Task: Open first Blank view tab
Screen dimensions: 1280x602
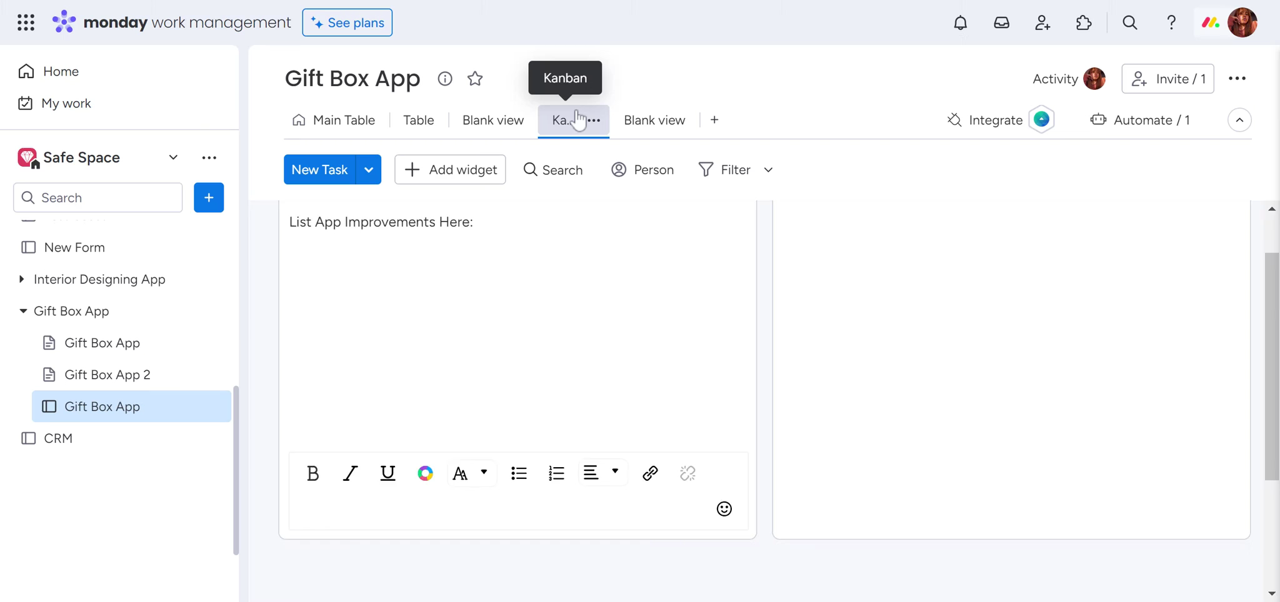Action: pos(493,120)
